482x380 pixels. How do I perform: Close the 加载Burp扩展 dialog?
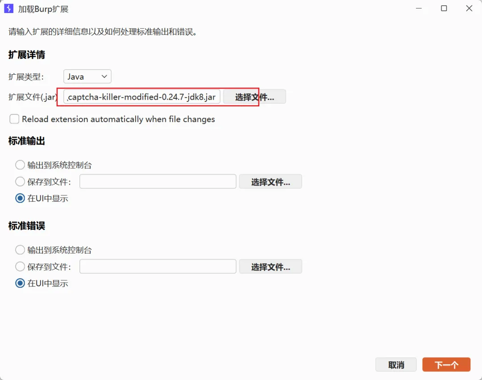(469, 8)
